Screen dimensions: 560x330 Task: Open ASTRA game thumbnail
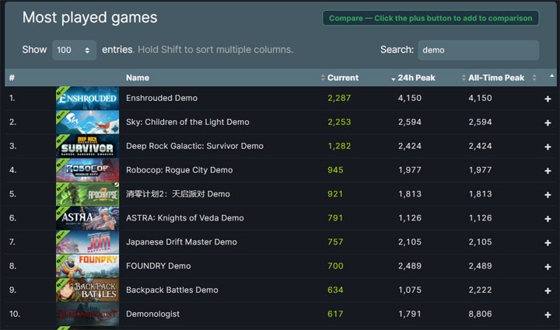click(87, 218)
